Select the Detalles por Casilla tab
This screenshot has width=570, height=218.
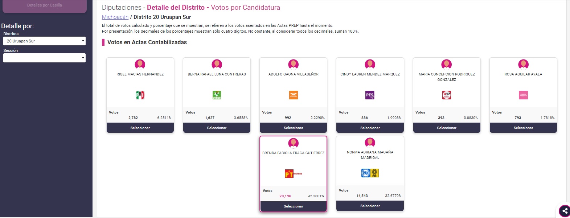pyautogui.click(x=44, y=5)
